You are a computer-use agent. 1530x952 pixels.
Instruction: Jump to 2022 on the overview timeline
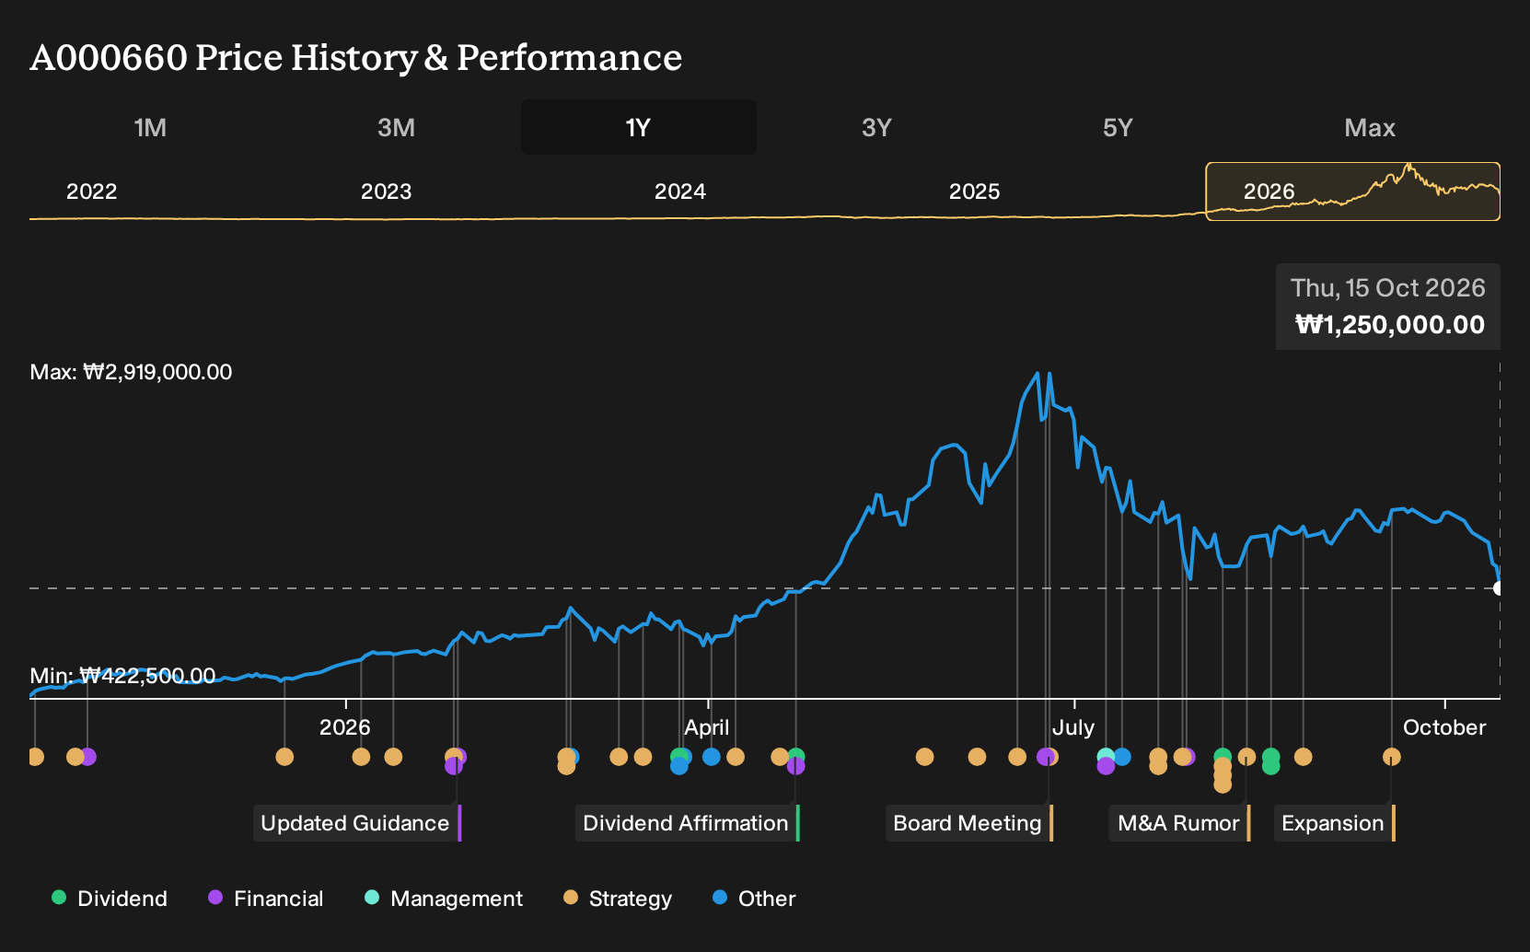pos(92,192)
